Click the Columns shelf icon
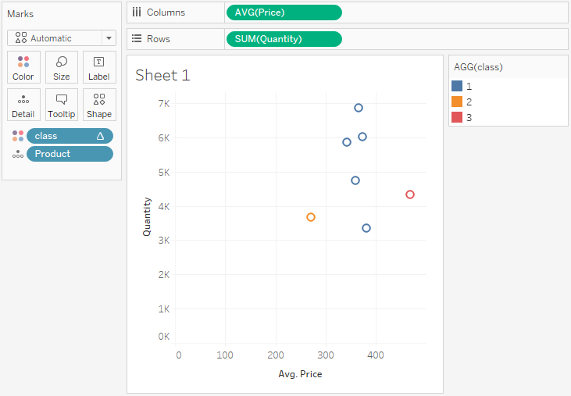Image resolution: width=571 pixels, height=396 pixels. click(x=137, y=12)
